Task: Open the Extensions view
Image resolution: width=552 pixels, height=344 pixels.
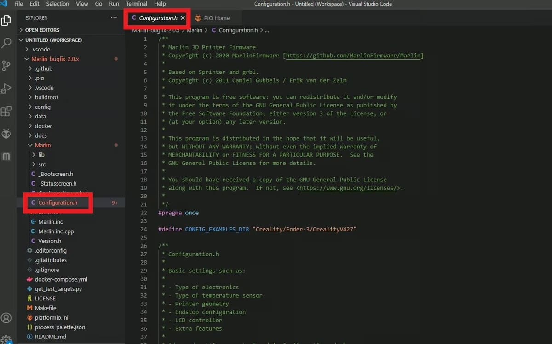Action: point(6,111)
